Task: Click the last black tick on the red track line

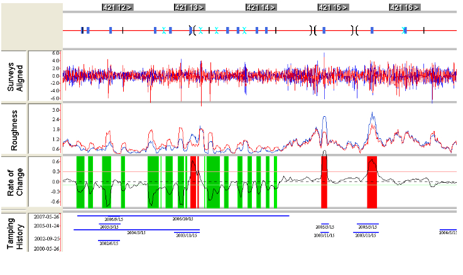Action: tap(423, 30)
